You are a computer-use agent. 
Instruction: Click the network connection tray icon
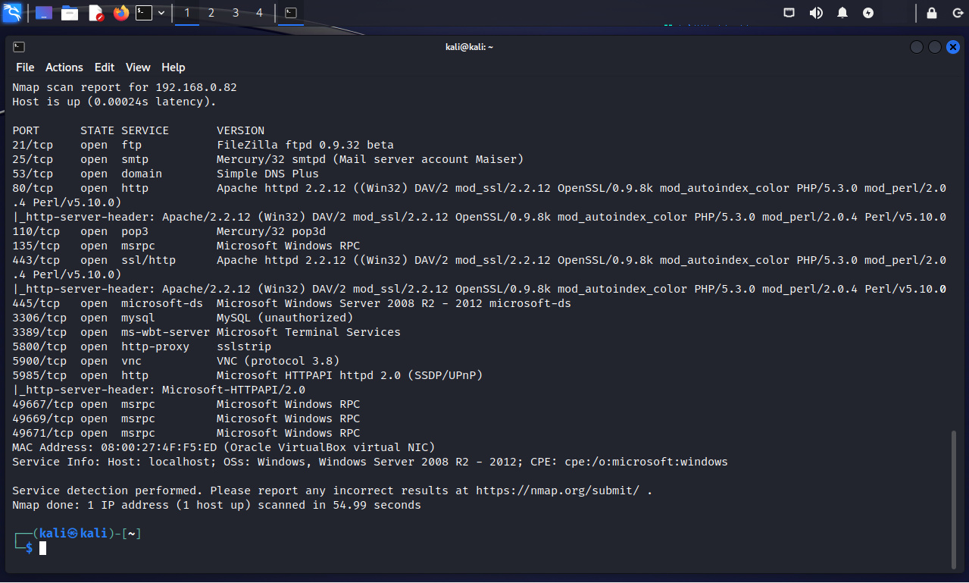pyautogui.click(x=789, y=13)
